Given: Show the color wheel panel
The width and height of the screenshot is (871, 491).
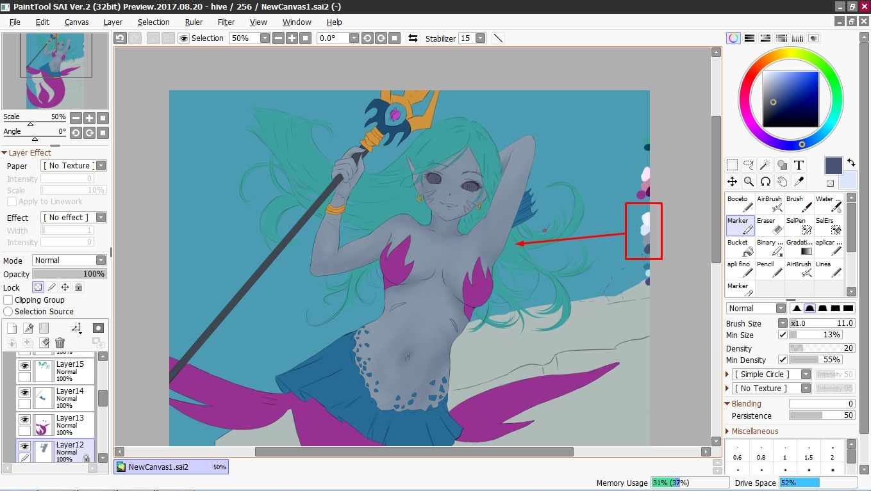Looking at the screenshot, I should (733, 38).
